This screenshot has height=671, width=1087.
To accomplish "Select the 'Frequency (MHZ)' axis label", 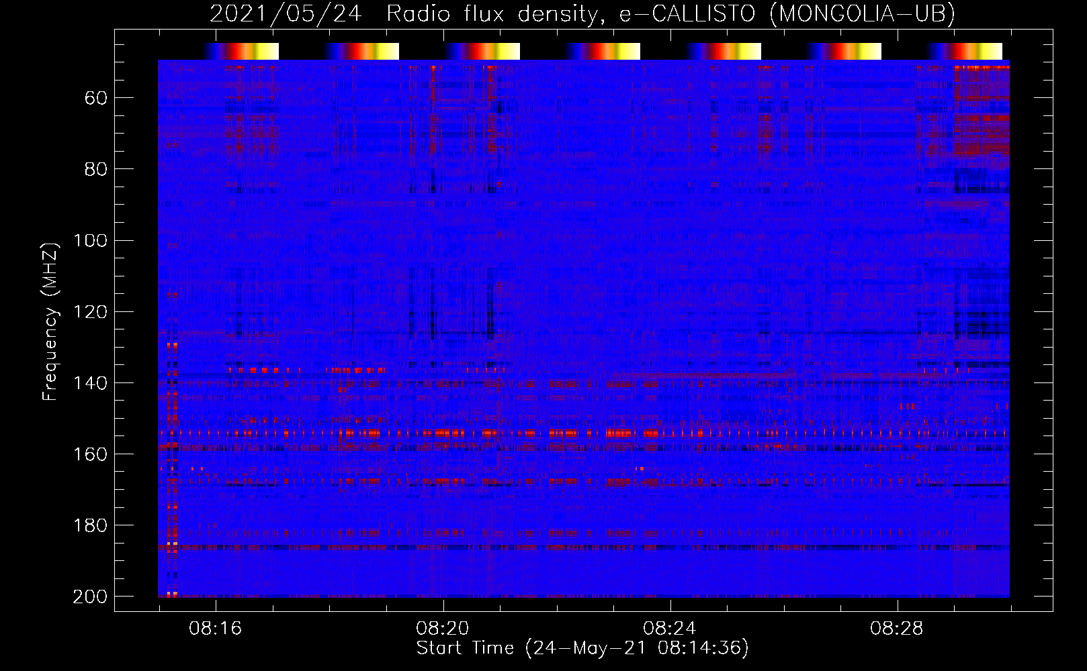I will tap(50, 322).
